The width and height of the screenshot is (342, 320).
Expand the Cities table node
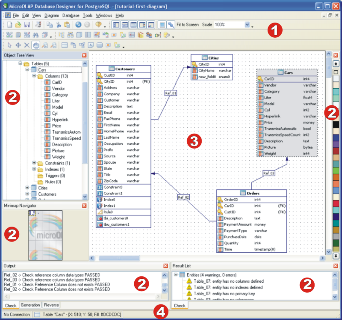pos(27,188)
